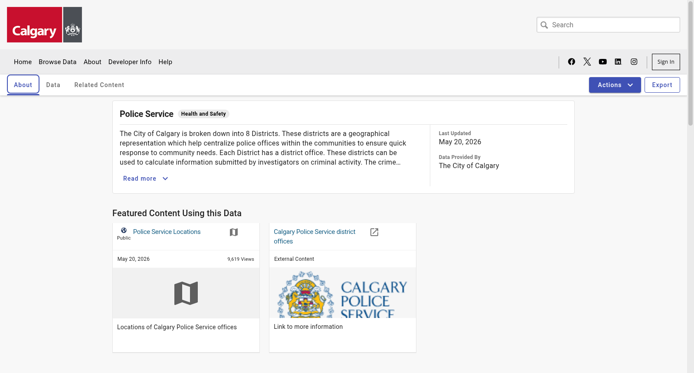Open the Actions dropdown menu

point(615,85)
